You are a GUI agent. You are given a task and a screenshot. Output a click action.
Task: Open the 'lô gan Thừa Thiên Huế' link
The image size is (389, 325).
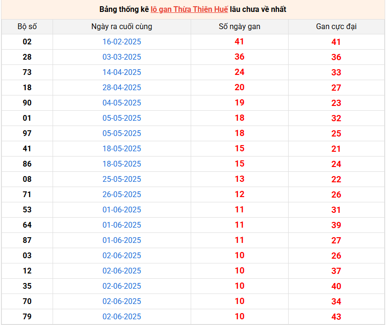189,10
